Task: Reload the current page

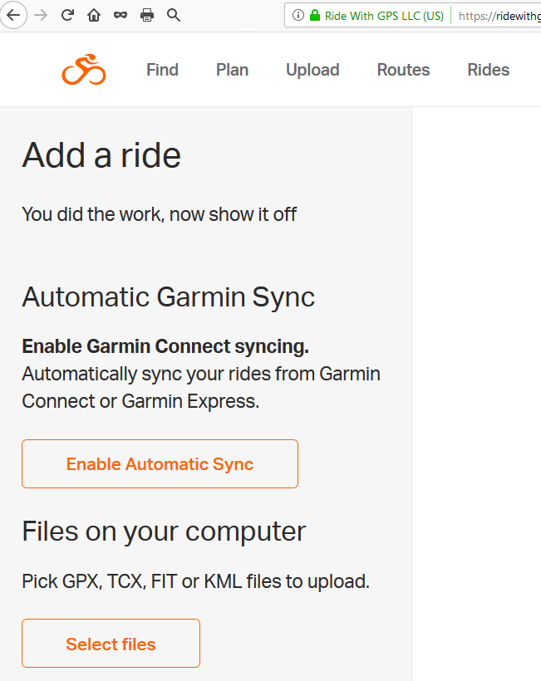Action: (67, 15)
